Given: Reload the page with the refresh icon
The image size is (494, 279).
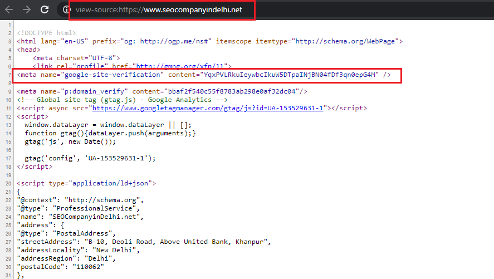Looking at the screenshot, I should pos(45,9).
